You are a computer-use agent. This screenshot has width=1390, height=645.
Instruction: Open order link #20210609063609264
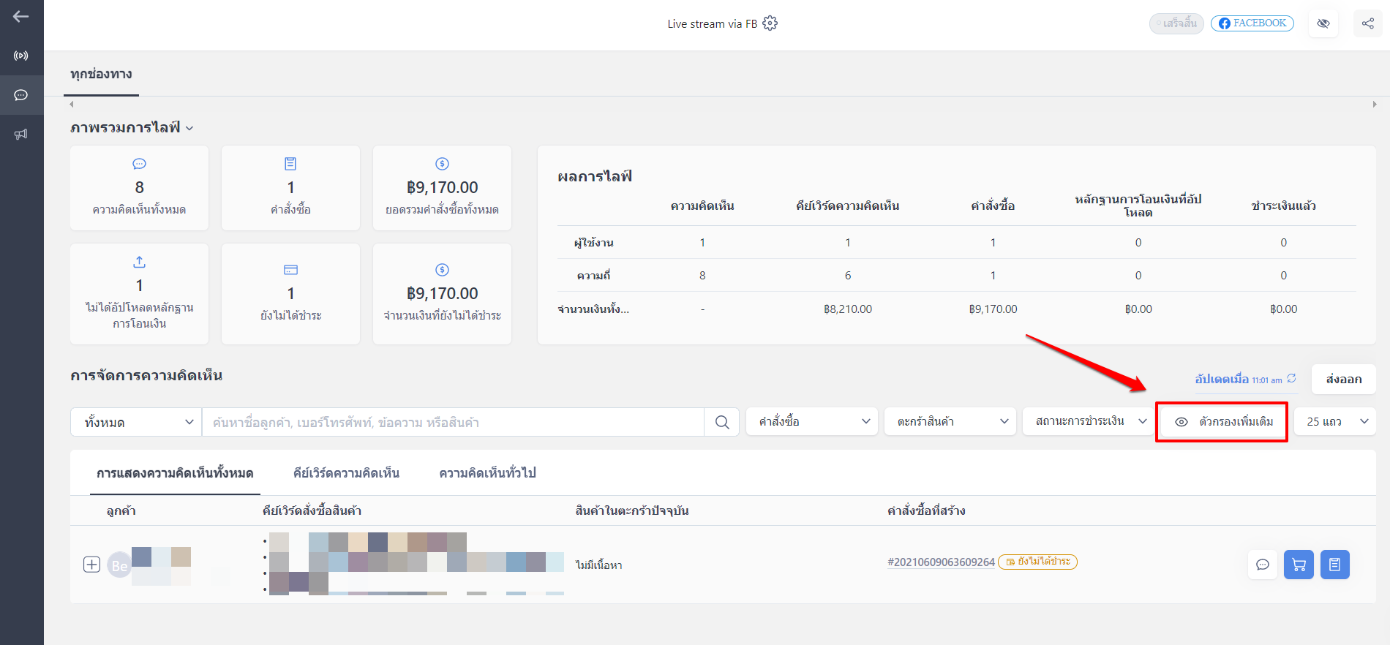941,562
